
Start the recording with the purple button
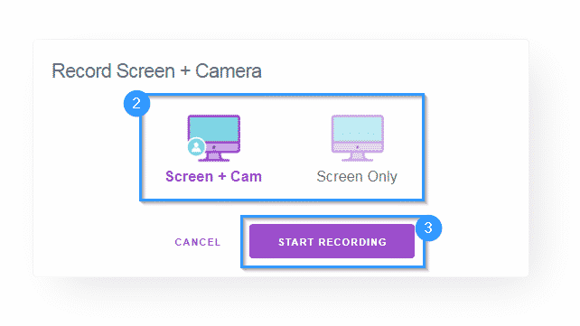click(332, 241)
